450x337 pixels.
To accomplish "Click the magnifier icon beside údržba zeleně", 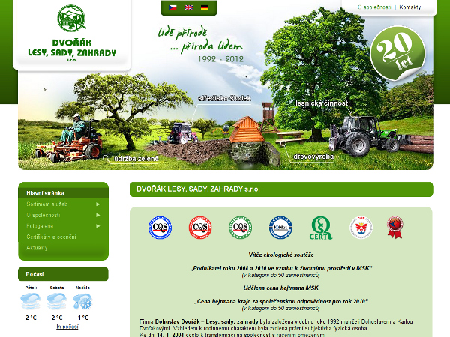I will (106, 158).
